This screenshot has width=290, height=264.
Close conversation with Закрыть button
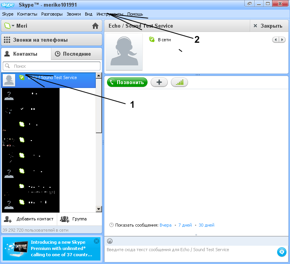coord(269,26)
